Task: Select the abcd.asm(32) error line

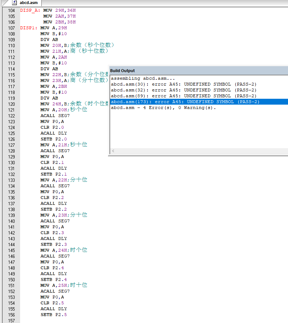Action: 184,90
